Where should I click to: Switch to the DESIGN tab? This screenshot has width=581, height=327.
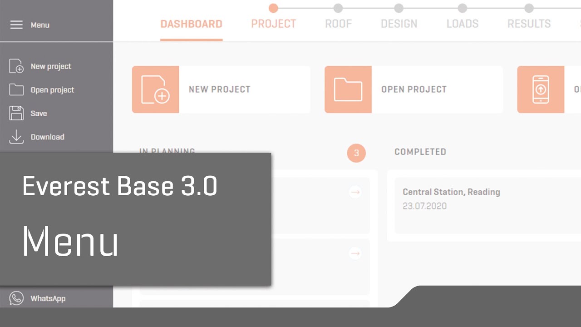(399, 24)
